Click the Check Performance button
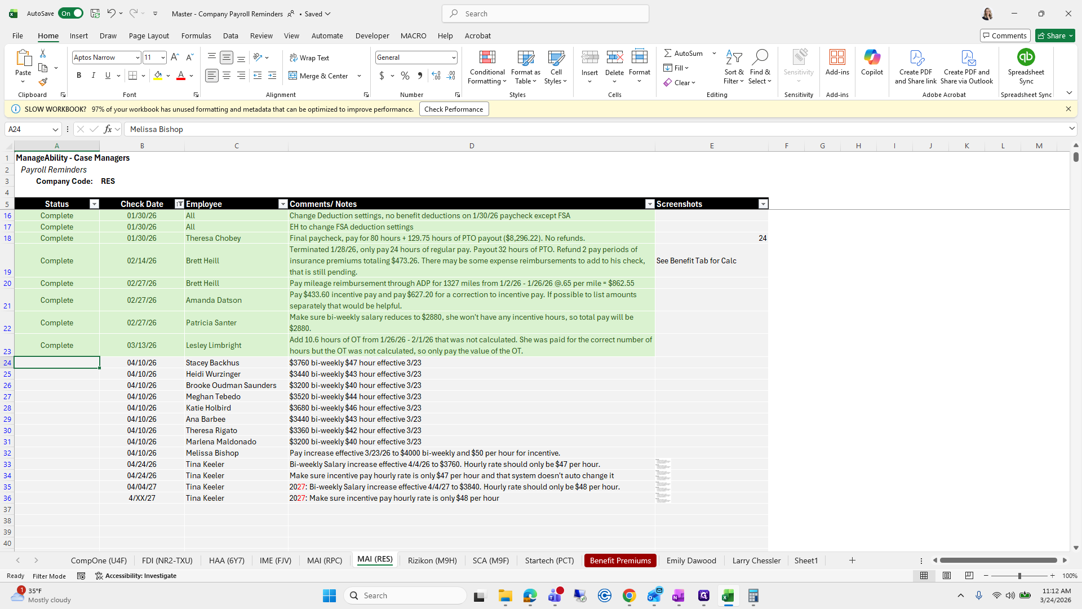Image resolution: width=1082 pixels, height=609 pixels. coord(454,109)
